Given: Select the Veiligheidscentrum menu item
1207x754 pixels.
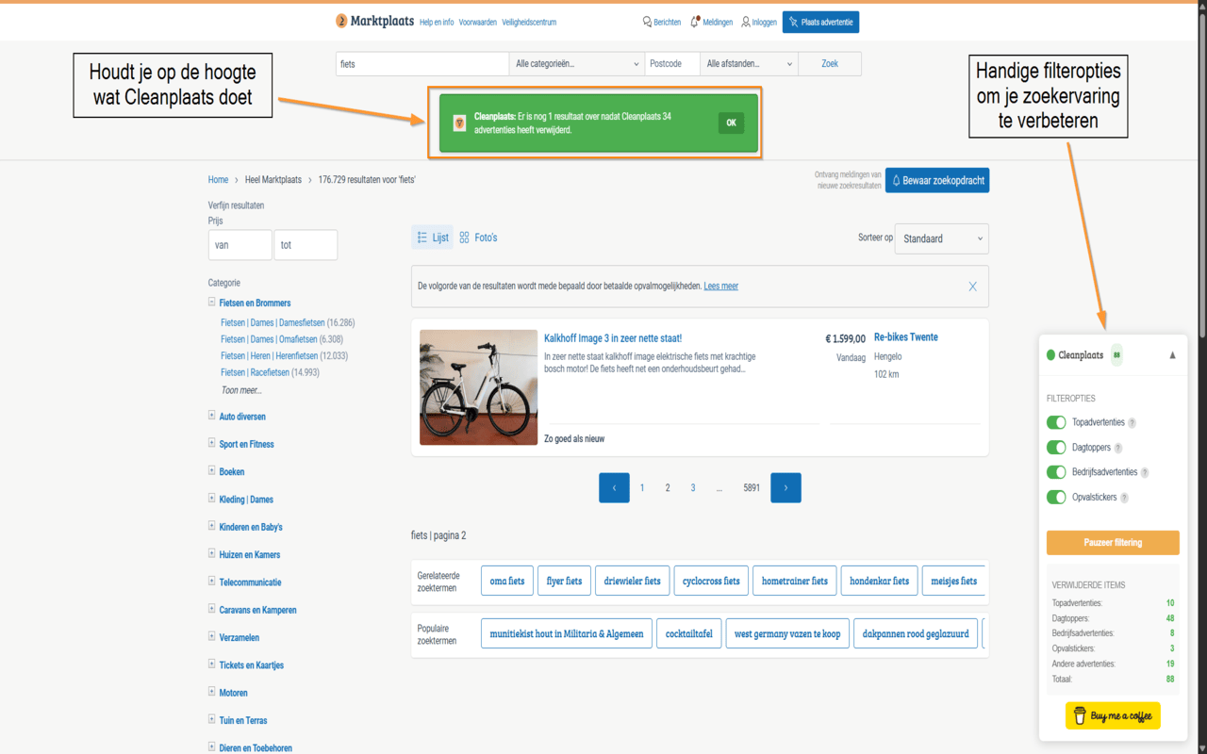Looking at the screenshot, I should [x=528, y=22].
